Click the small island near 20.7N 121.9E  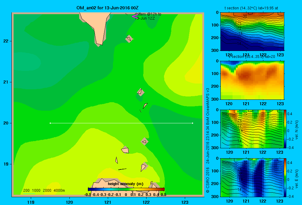coord(140,92)
